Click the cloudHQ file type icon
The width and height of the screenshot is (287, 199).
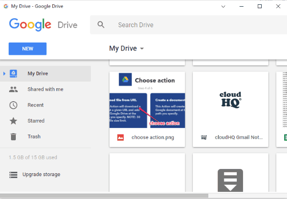(x=204, y=137)
